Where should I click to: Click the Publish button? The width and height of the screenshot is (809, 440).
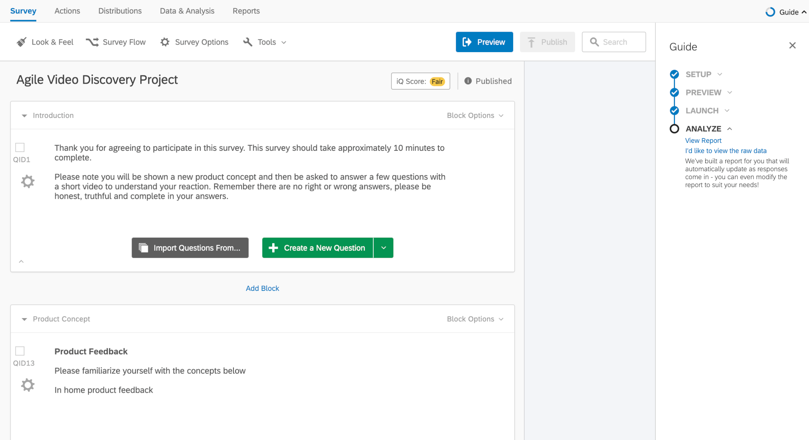pos(547,42)
